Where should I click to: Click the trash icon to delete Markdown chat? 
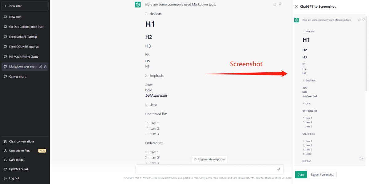pyautogui.click(x=46, y=67)
